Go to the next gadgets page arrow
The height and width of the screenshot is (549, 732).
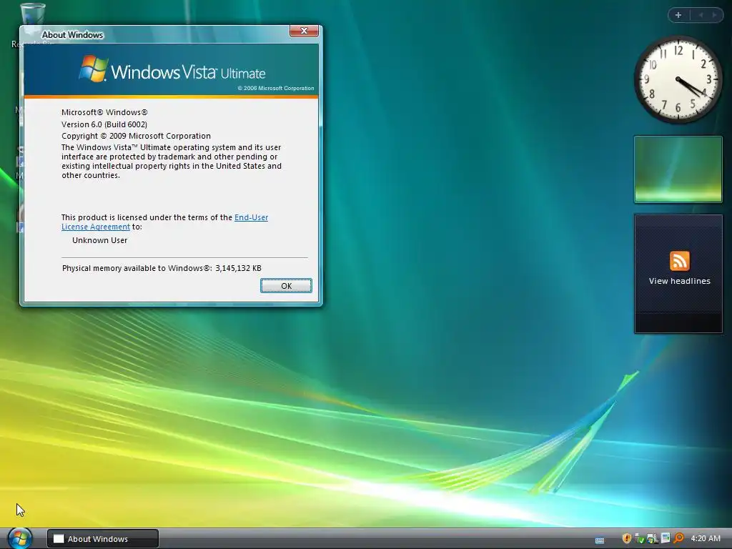pos(714,15)
